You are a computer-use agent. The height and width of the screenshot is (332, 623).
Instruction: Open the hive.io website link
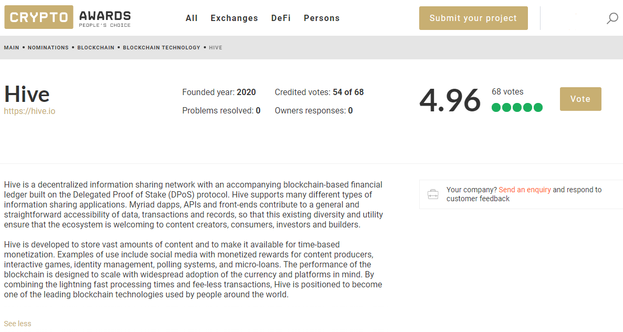30,111
